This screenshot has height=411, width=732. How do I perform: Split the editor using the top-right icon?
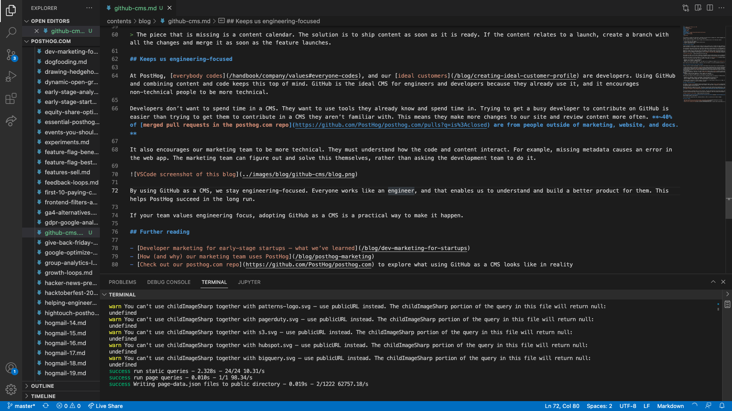[710, 8]
